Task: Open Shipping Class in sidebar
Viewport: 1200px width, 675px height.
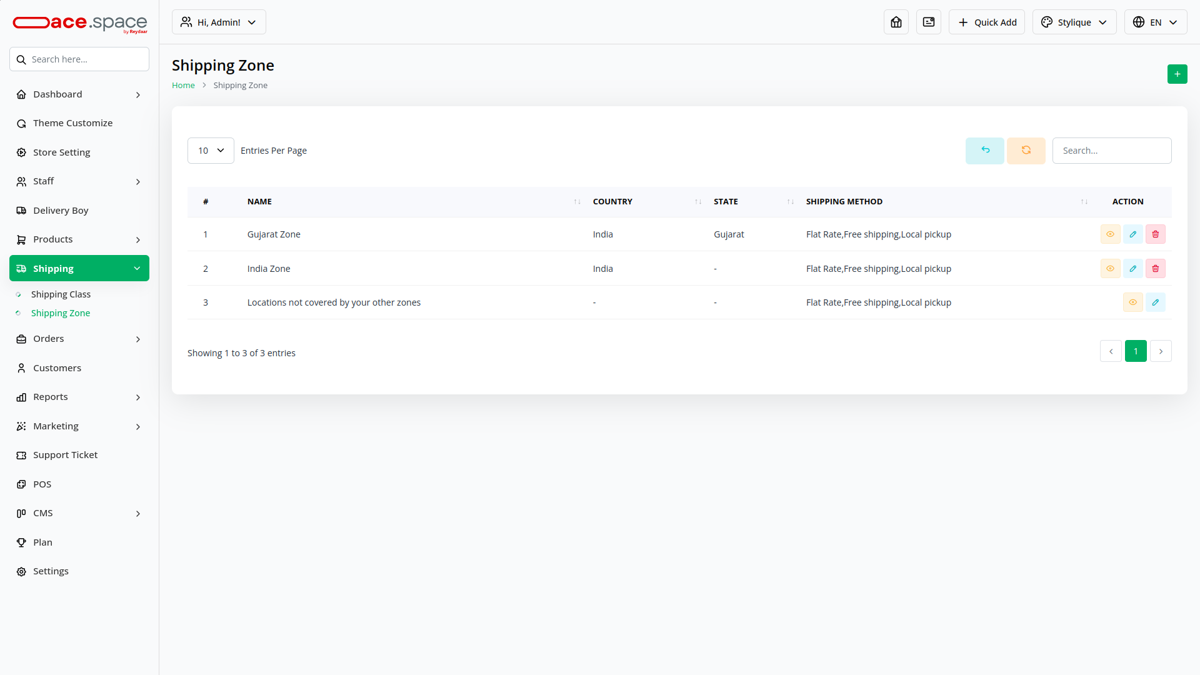Action: pyautogui.click(x=61, y=294)
